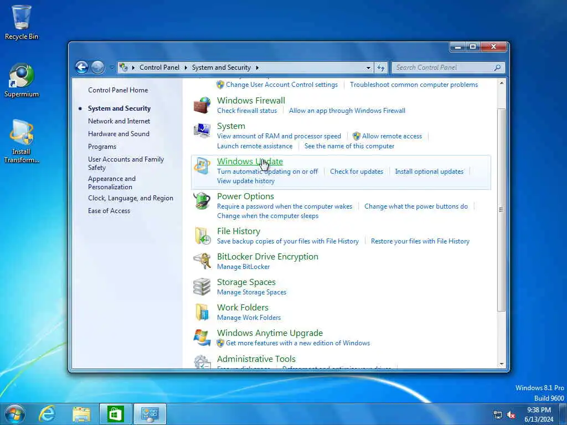Select the Supermium desktop shortcut

click(x=22, y=80)
